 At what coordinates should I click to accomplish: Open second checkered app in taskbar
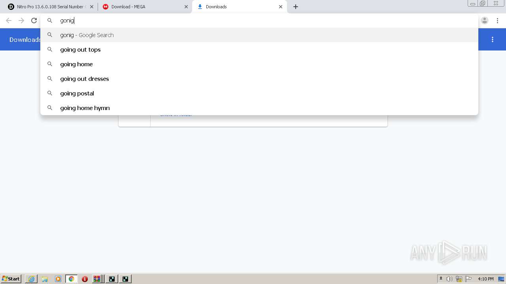pos(125,279)
